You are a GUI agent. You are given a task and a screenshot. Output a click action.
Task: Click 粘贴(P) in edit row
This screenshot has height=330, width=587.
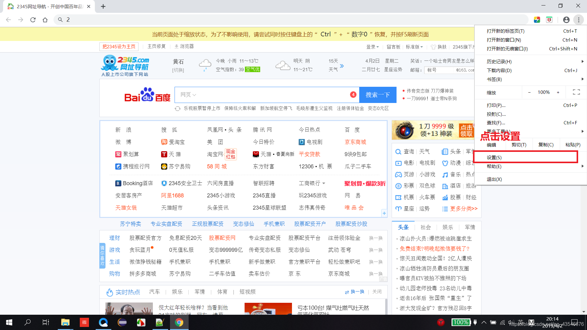click(x=573, y=145)
